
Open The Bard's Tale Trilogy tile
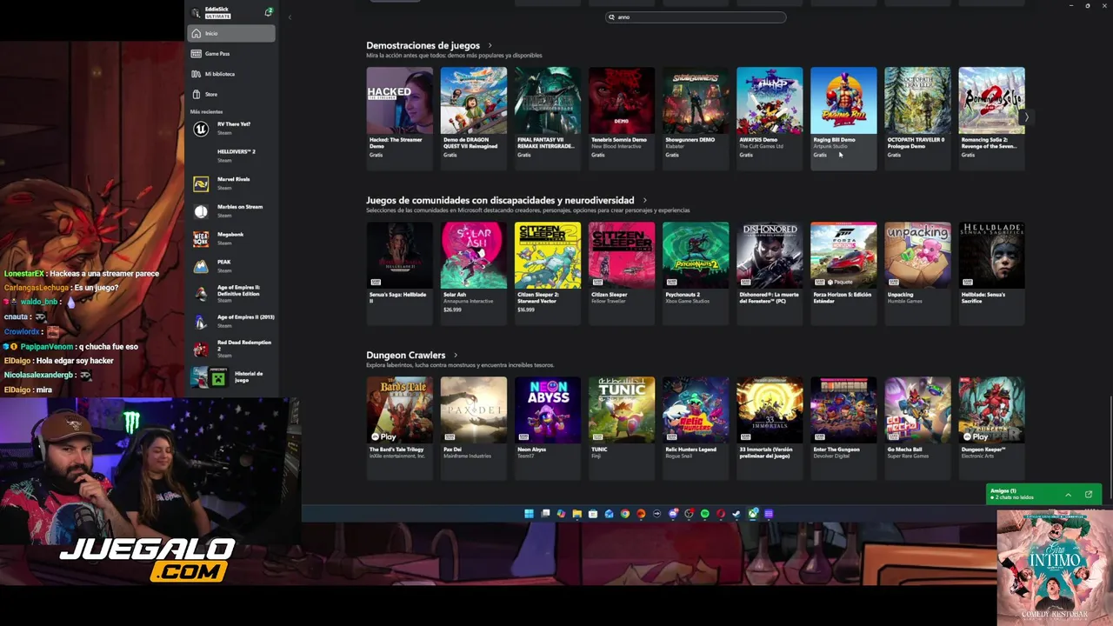point(399,427)
